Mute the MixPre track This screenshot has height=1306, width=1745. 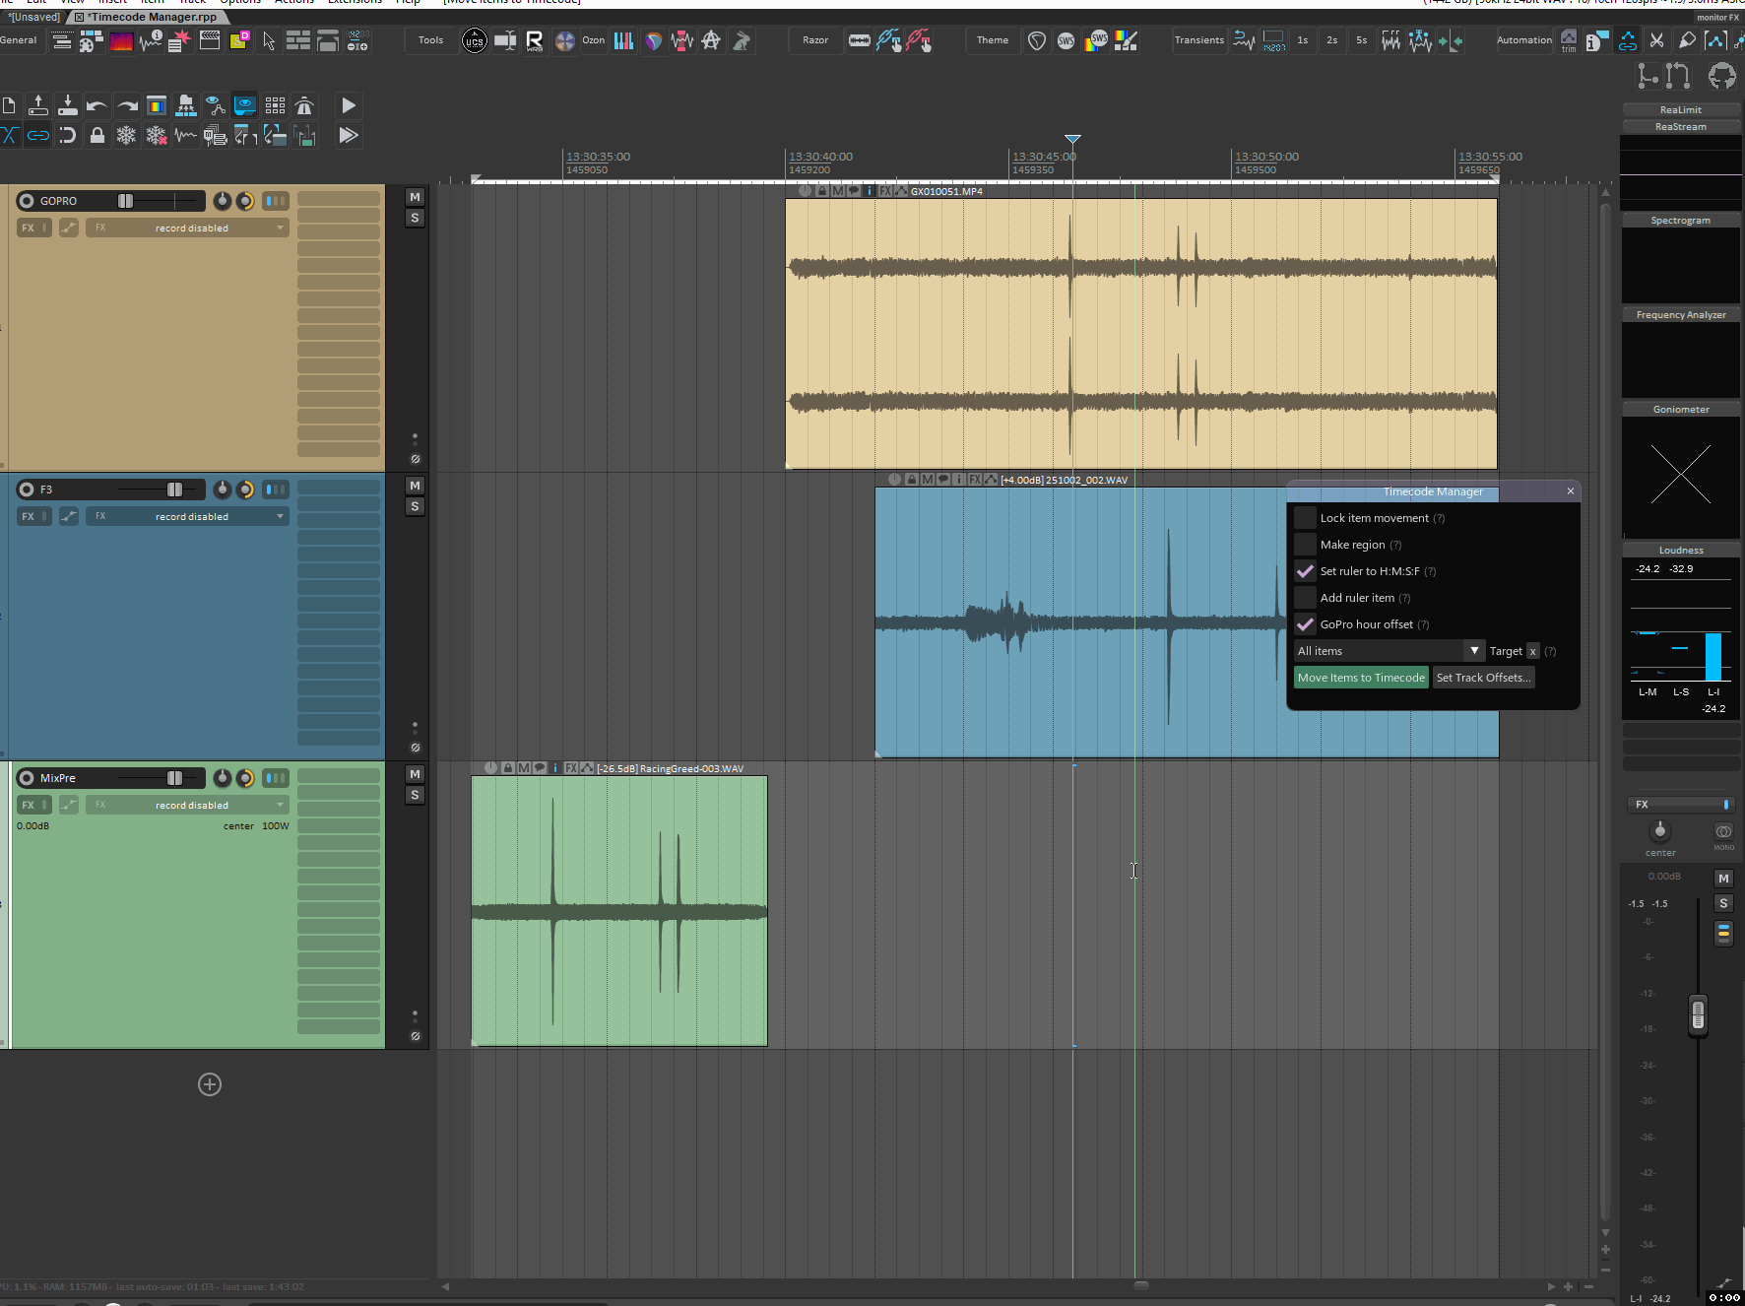415,774
